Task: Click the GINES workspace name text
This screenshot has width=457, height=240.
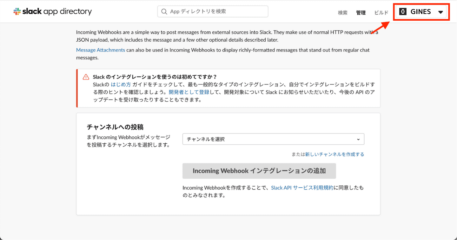Action: 421,12
